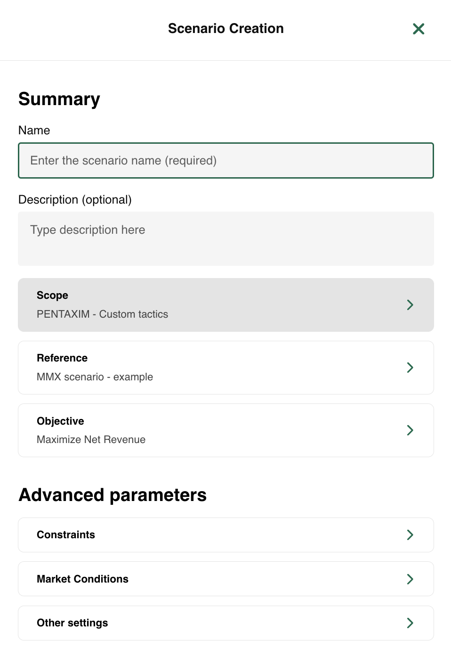Select the MMX scenario - example reference value
The height and width of the screenshot is (657, 451).
(x=95, y=377)
